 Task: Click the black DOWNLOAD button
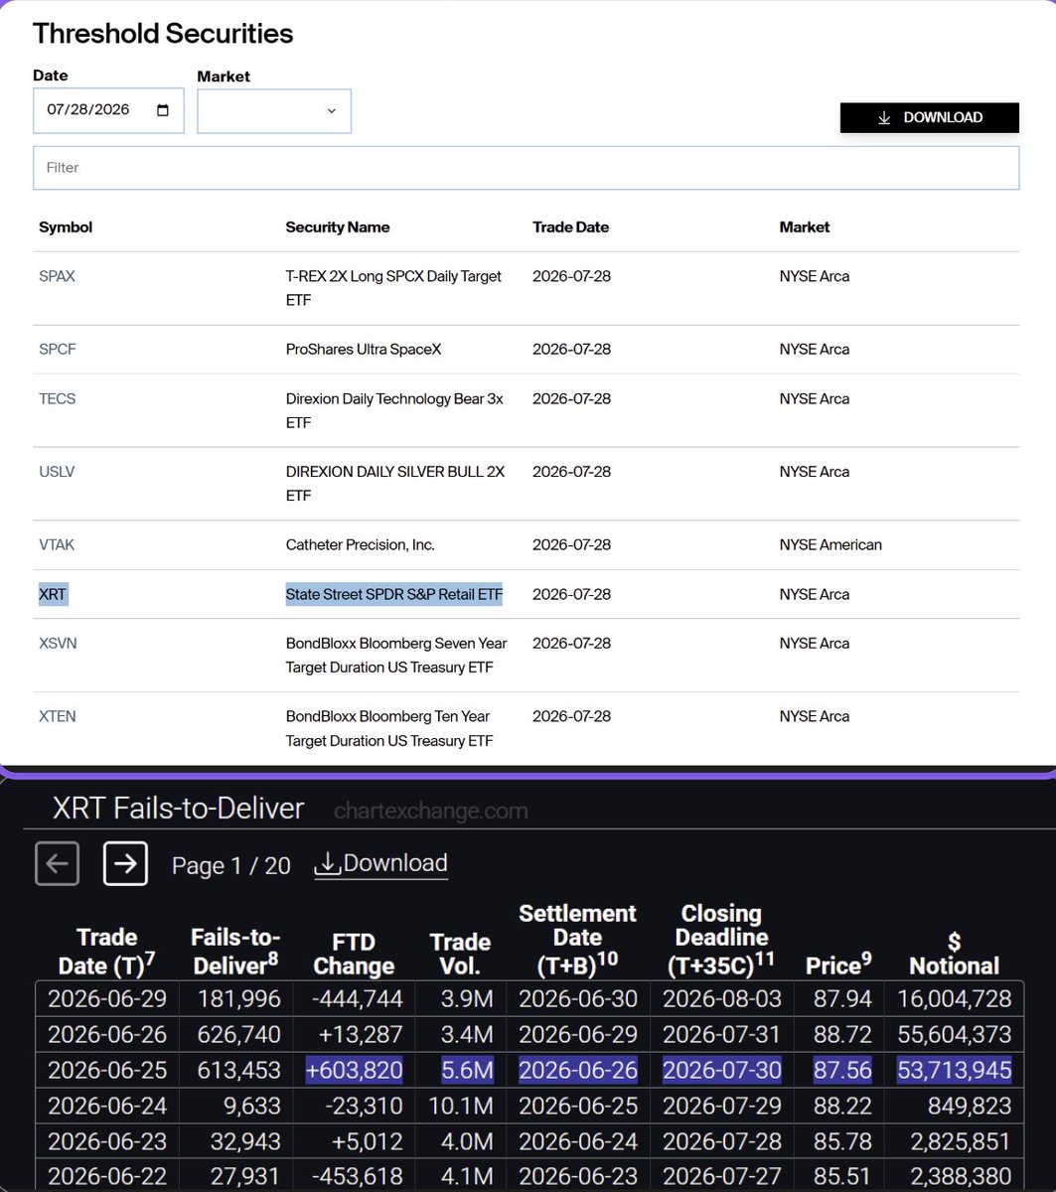930,117
